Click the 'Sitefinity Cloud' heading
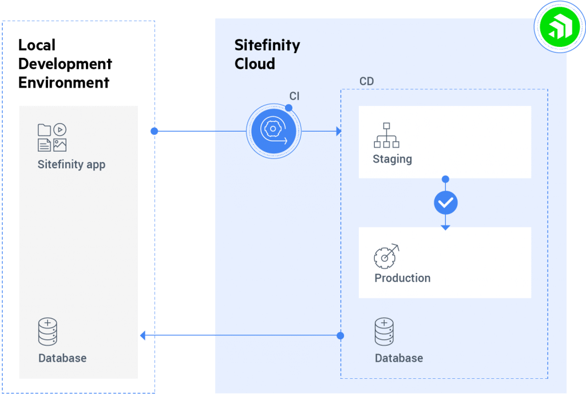The width and height of the screenshot is (586, 396). pos(267,54)
